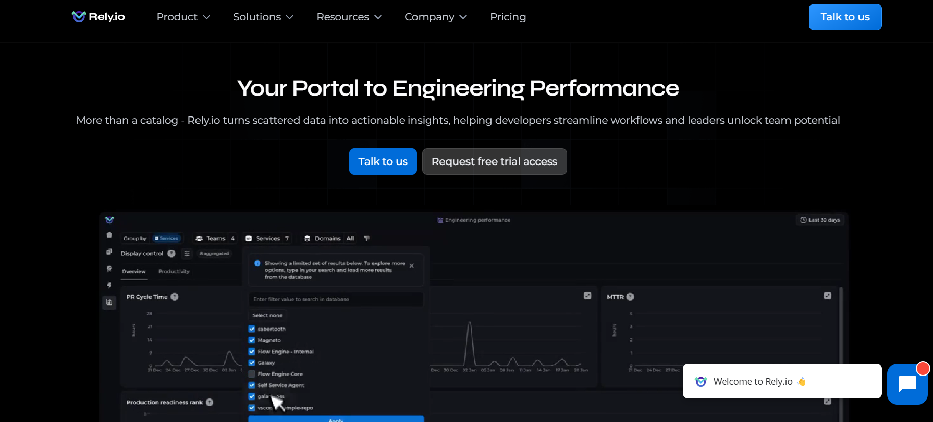Open the catalog copy icon in the dashboard sidebar
The image size is (933, 422).
pyautogui.click(x=109, y=252)
